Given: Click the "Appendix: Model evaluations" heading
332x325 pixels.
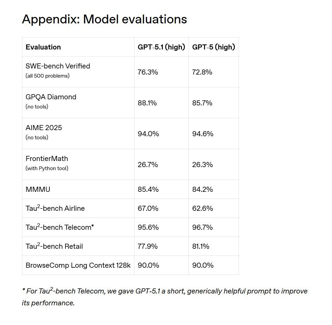Looking at the screenshot, I should (x=104, y=19).
